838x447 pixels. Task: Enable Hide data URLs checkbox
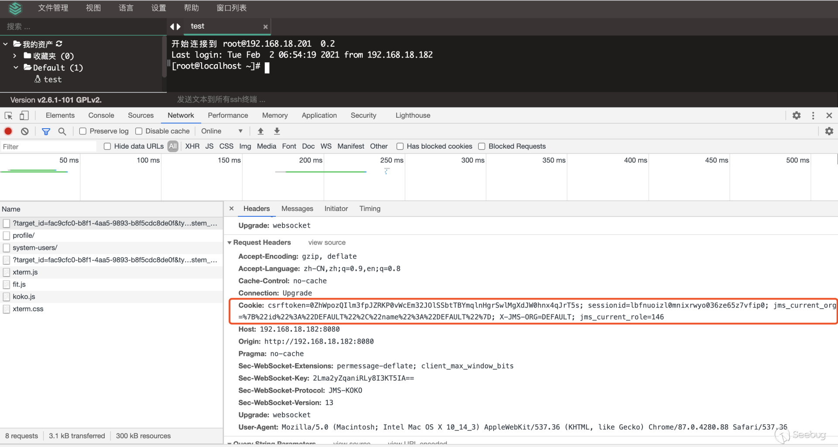(107, 147)
